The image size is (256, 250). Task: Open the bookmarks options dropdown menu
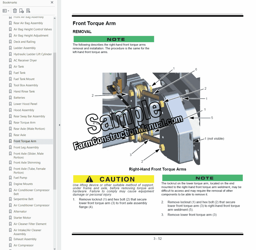[x=6, y=11]
